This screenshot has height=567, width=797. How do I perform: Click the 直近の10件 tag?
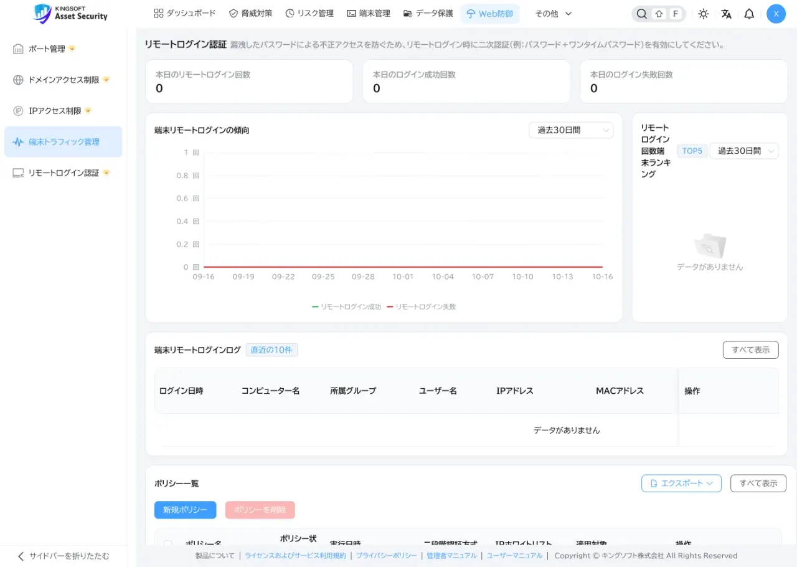click(x=271, y=350)
